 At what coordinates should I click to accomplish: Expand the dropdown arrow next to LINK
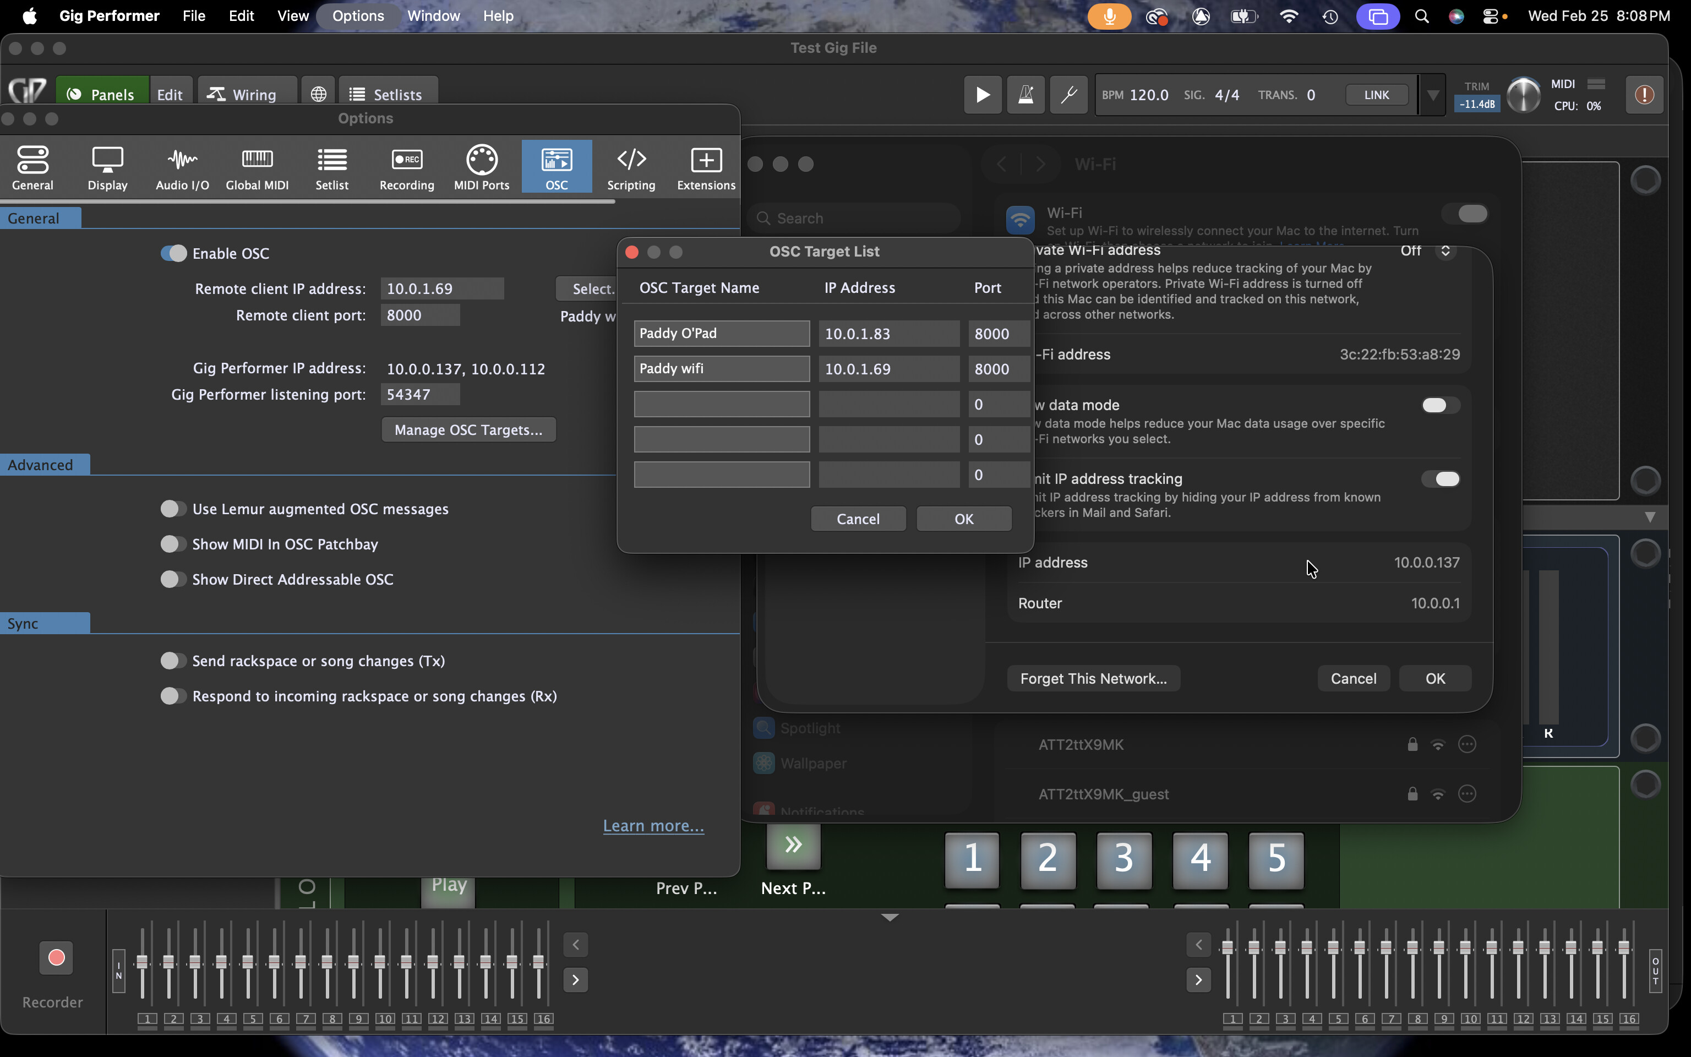click(1432, 94)
